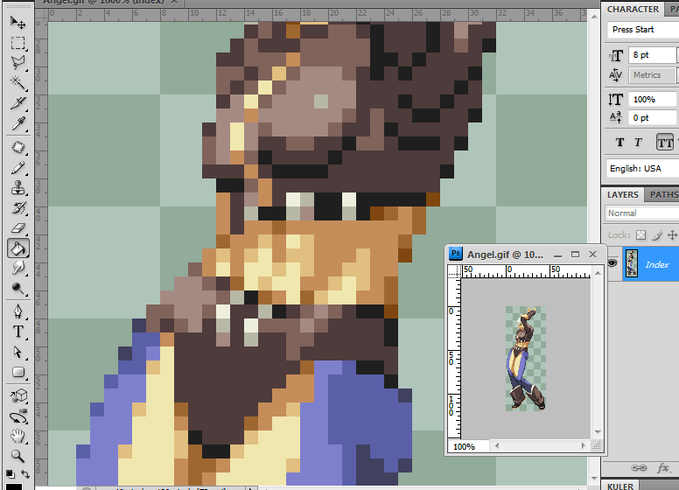Open the 8 pt font size field
Image resolution: width=679 pixels, height=490 pixels.
(x=652, y=55)
